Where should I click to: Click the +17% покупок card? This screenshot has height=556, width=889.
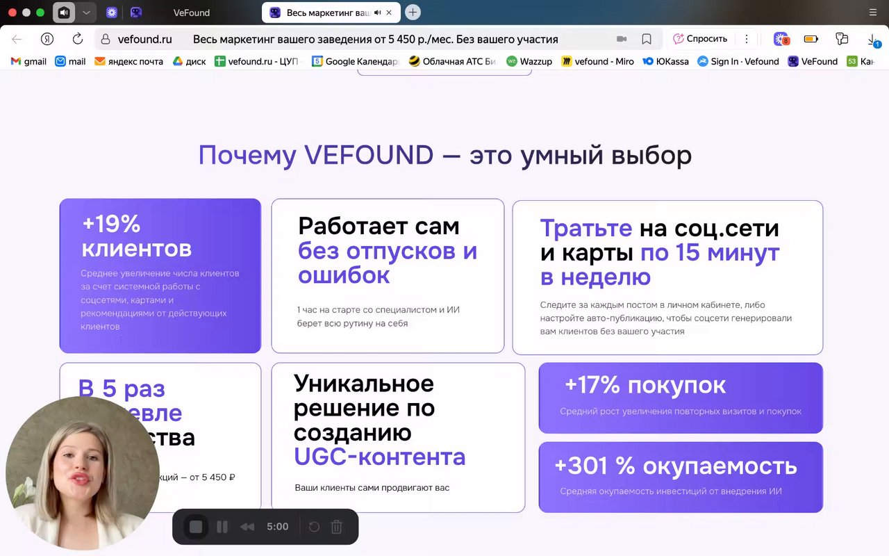[x=681, y=398]
